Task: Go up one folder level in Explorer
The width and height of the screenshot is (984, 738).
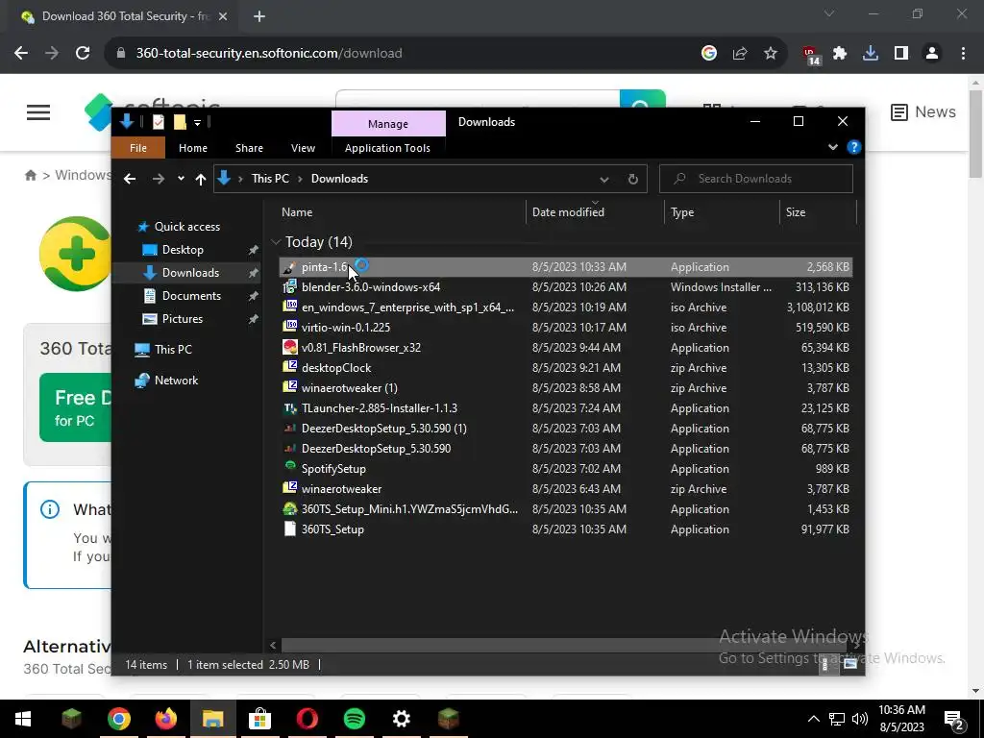Action: click(201, 179)
